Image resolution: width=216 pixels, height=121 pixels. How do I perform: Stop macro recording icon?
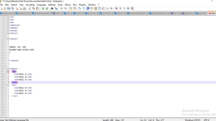(120, 8)
